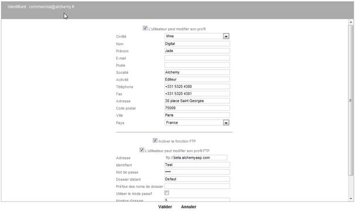Click the empty E-mail field
The width and height of the screenshot is (355, 212).
[x=197, y=58]
